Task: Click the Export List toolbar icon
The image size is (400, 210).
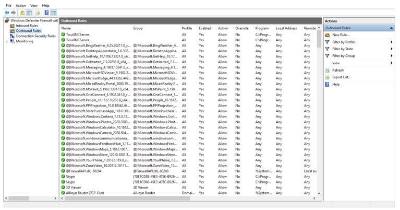Action: click(x=38, y=13)
